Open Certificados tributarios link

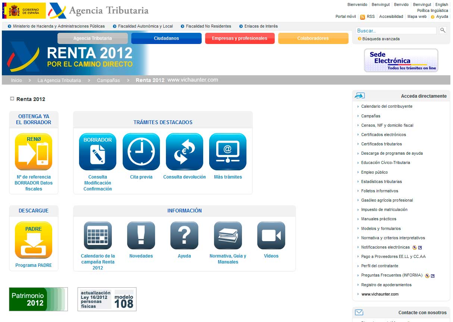(381, 144)
